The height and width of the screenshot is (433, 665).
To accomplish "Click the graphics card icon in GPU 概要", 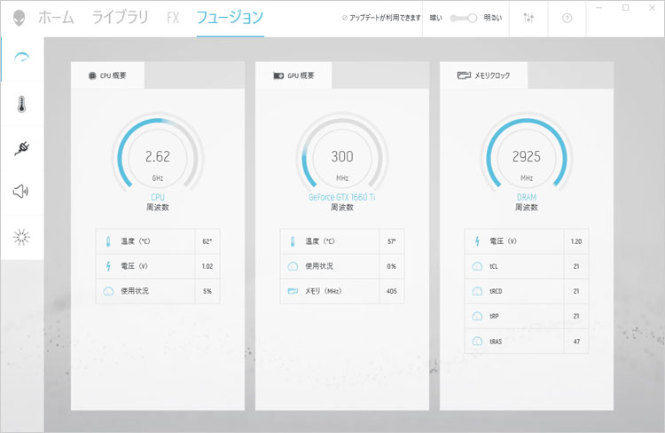I will coord(278,75).
